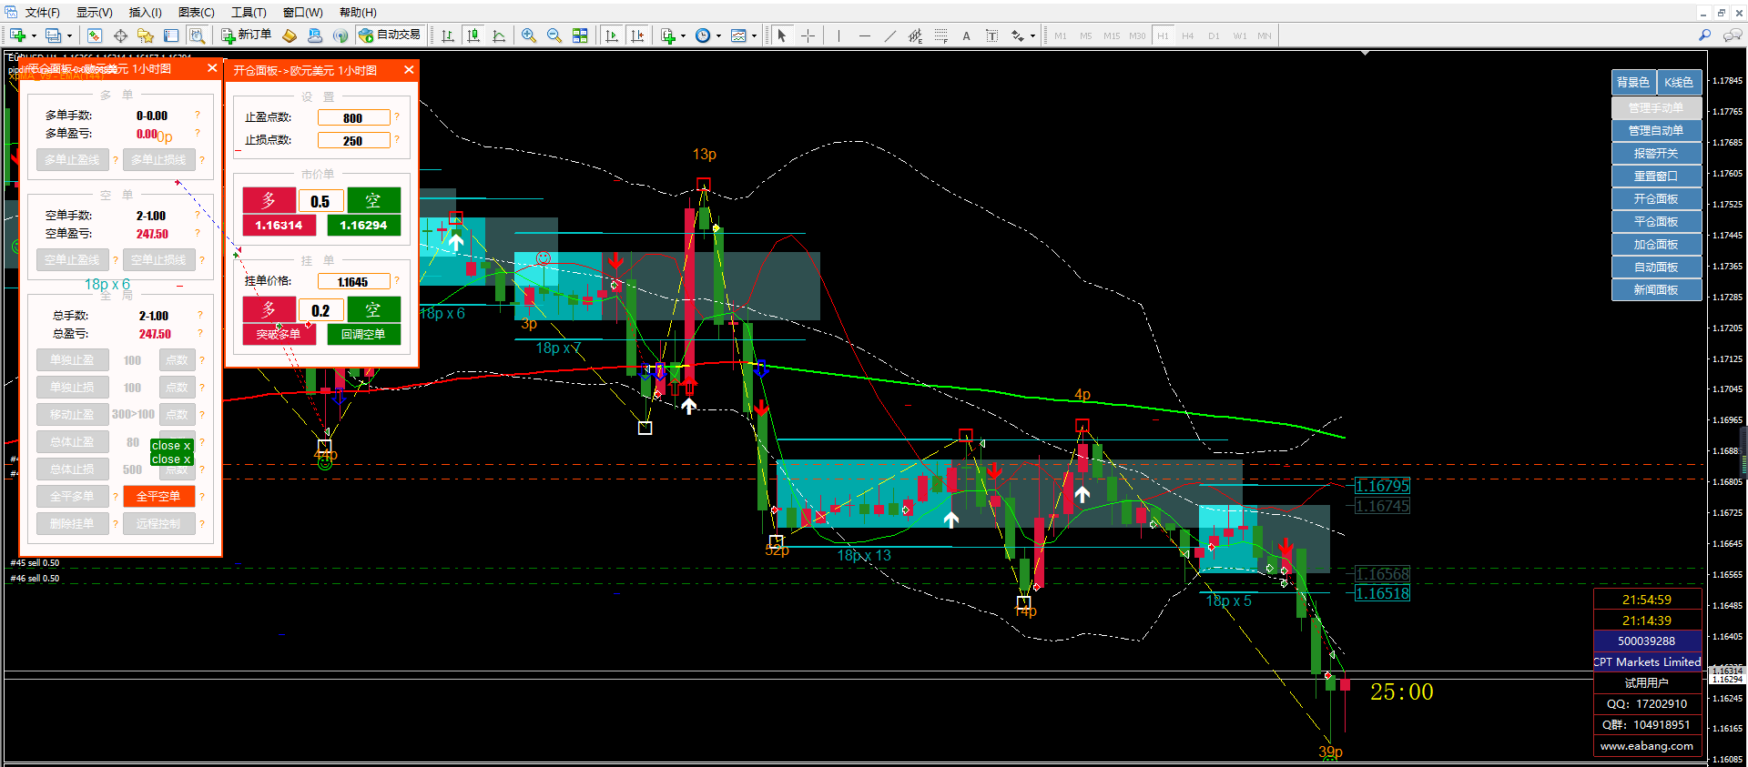
Task: Open the 帮助(H) menu
Action: tap(358, 13)
